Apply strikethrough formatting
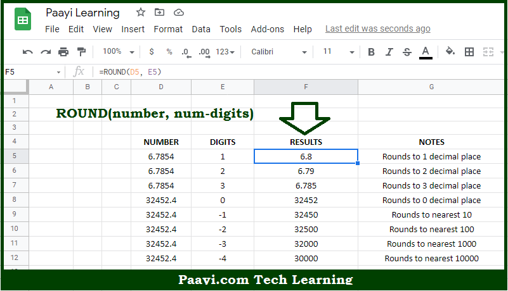Screen dimensions: 508x291 [x=407, y=52]
